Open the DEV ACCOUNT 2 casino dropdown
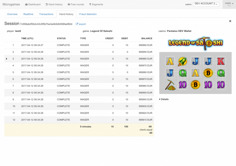Image resolution: width=236 pixels, height=166 pixels. [x=206, y=4]
